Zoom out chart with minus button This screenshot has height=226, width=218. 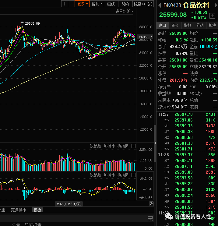coord(71,4)
